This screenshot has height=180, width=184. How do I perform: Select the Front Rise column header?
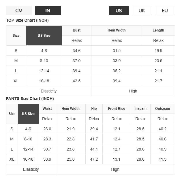[x=117, y=109]
